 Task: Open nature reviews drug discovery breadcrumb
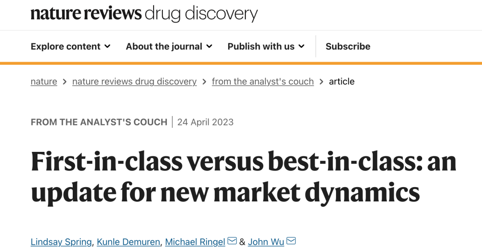[x=134, y=82]
